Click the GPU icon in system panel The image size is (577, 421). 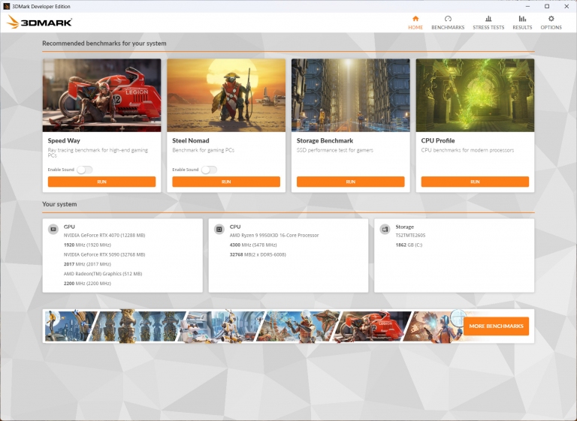click(x=53, y=229)
